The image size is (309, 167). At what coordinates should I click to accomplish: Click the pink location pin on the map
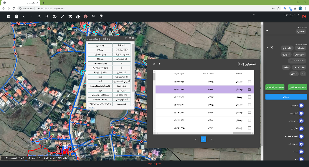pos(45,133)
